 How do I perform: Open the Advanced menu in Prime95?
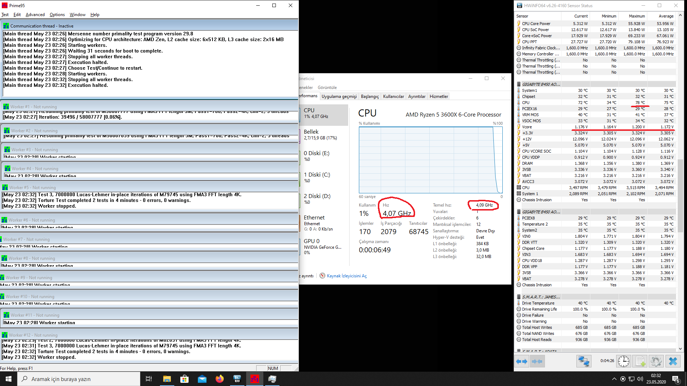tap(35, 15)
